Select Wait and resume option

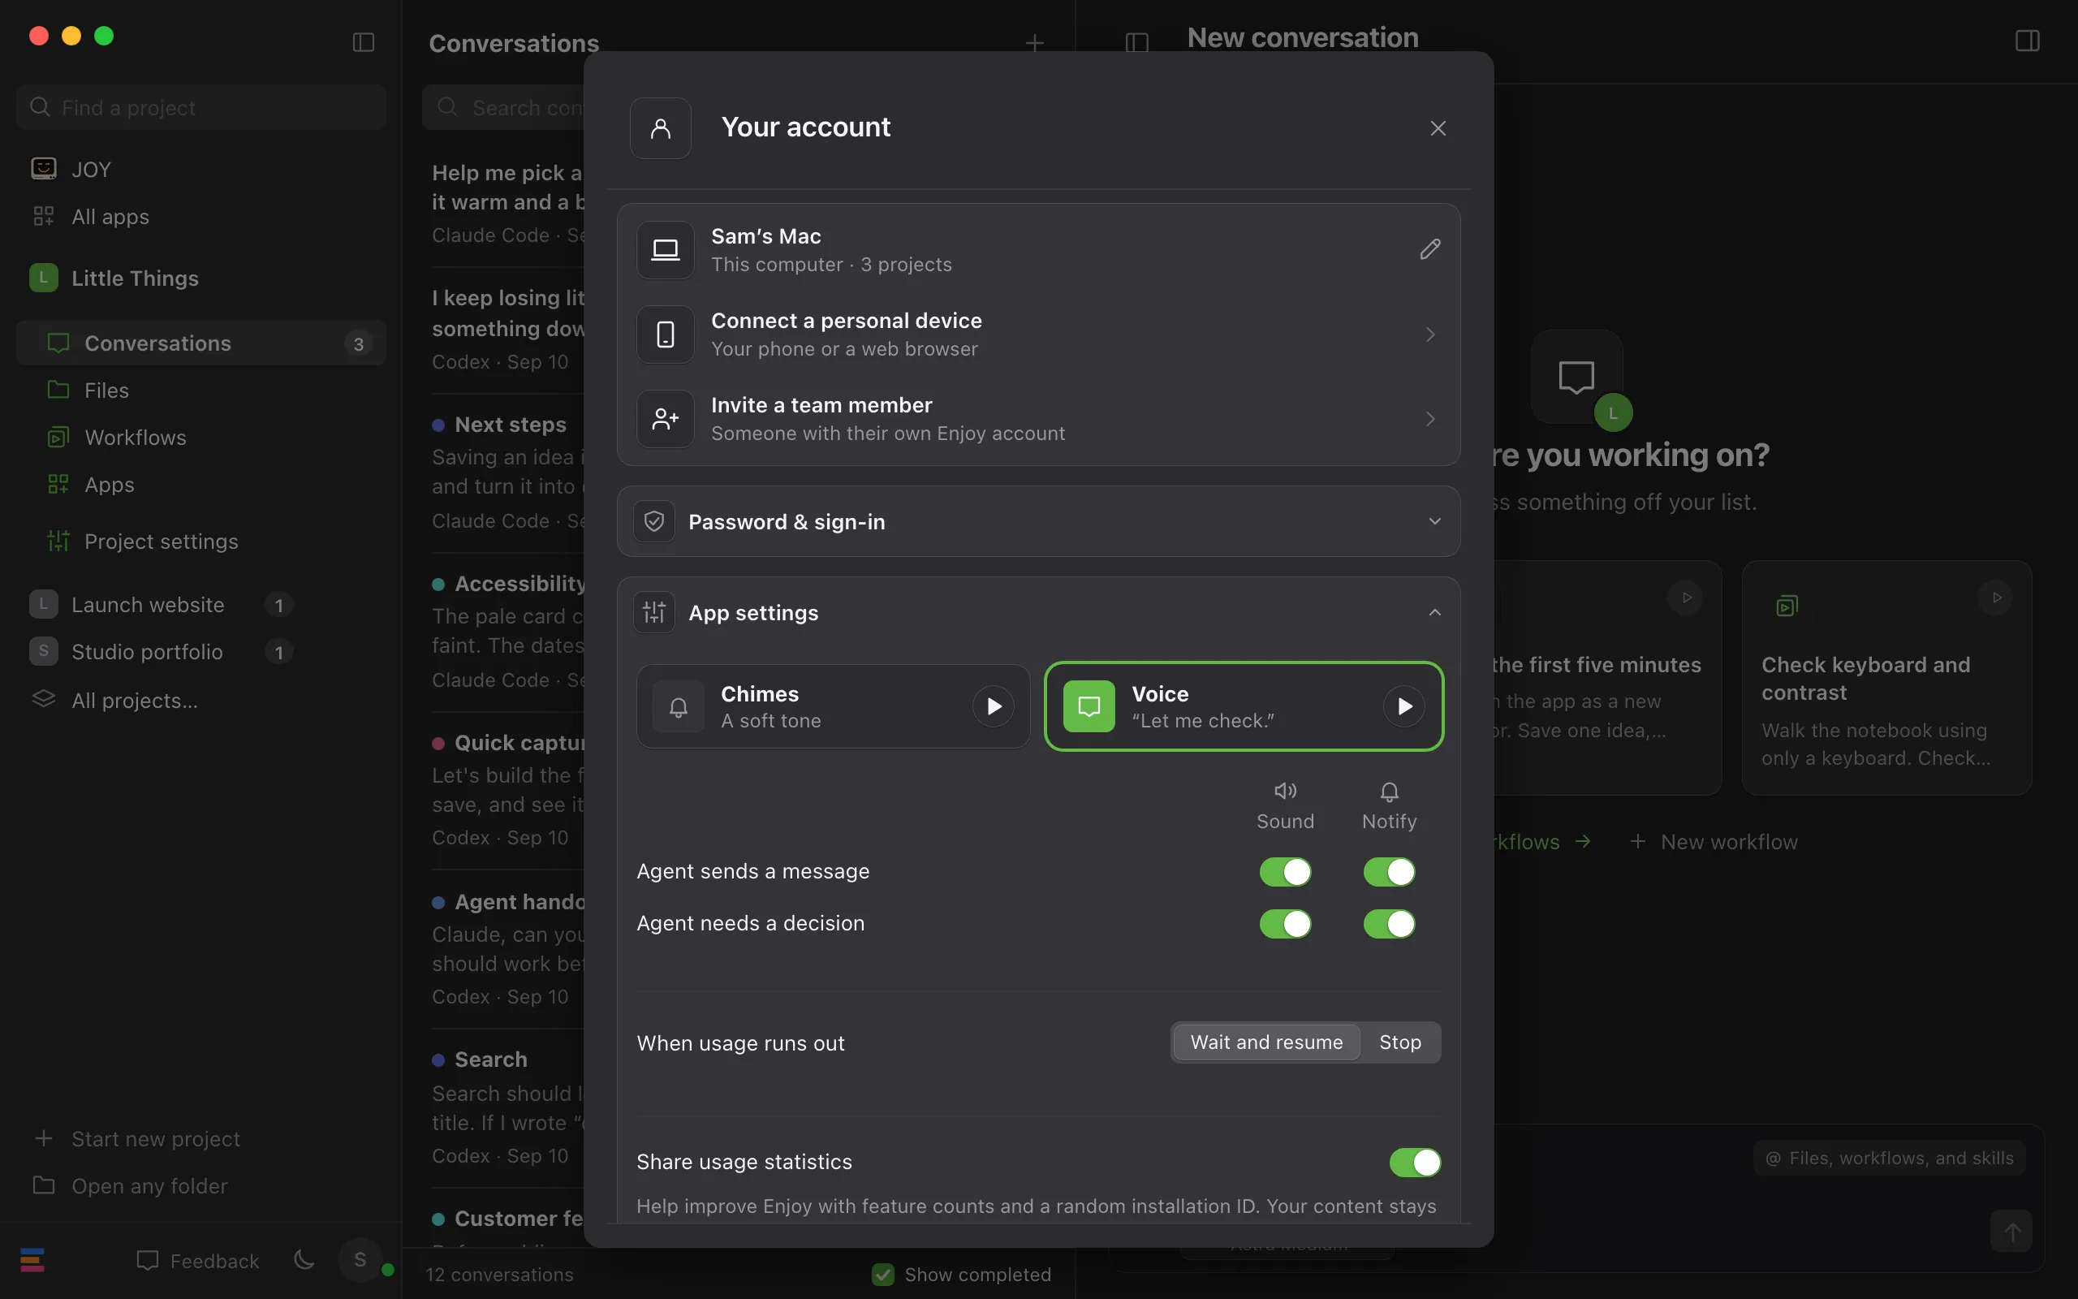coord(1265,1042)
